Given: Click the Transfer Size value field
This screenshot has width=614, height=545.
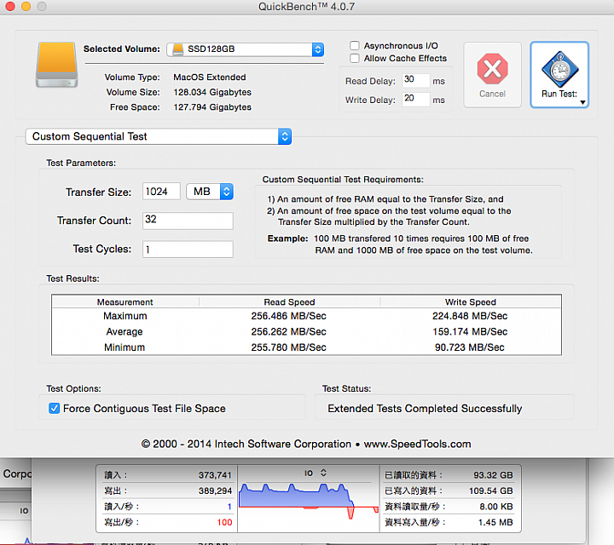Looking at the screenshot, I should coord(161,192).
